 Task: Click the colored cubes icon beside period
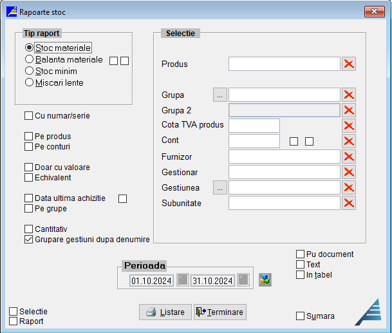tap(265, 280)
